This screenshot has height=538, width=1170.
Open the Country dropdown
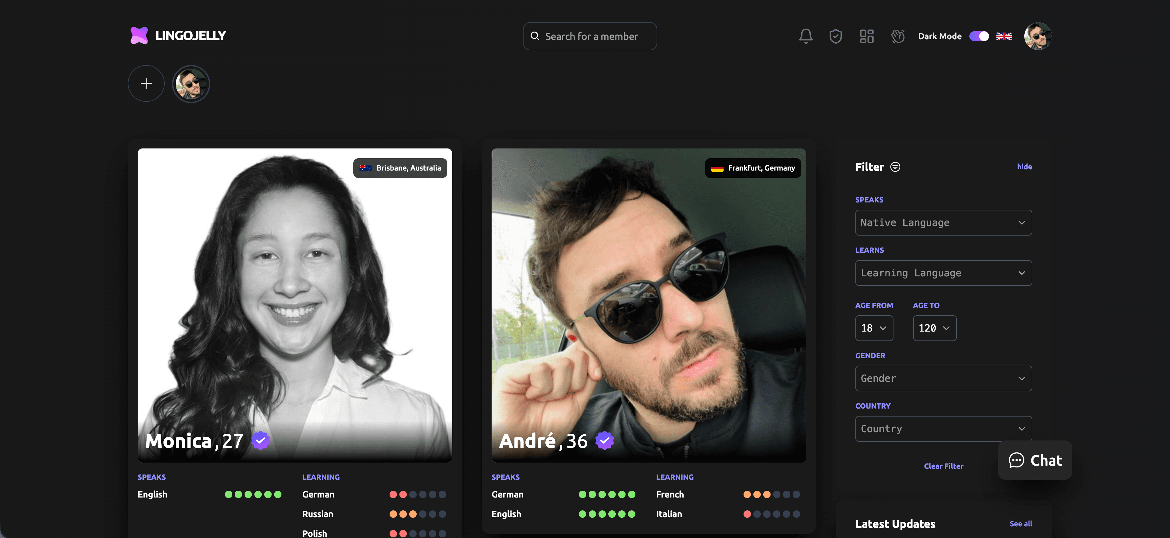pos(943,428)
